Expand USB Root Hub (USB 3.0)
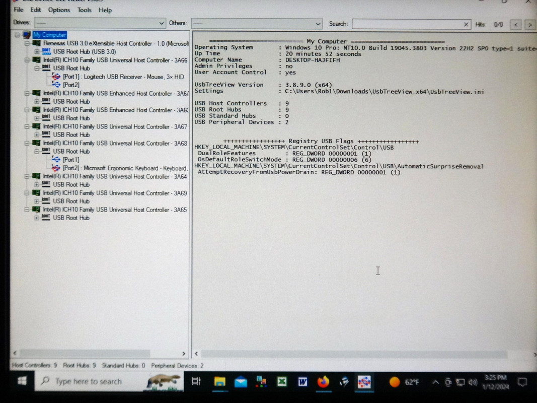The width and height of the screenshot is (537, 403). pyautogui.click(x=37, y=52)
